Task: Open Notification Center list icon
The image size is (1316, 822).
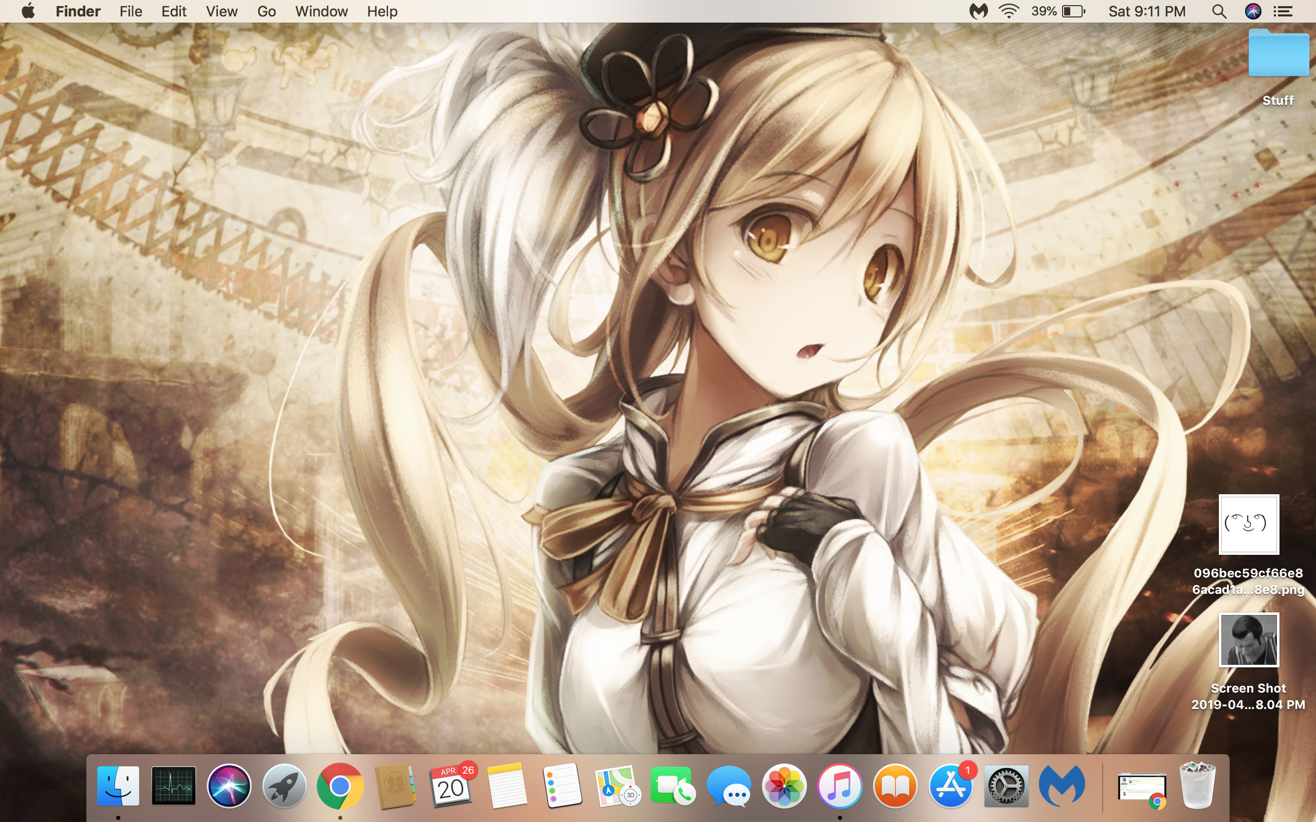Action: click(1284, 11)
